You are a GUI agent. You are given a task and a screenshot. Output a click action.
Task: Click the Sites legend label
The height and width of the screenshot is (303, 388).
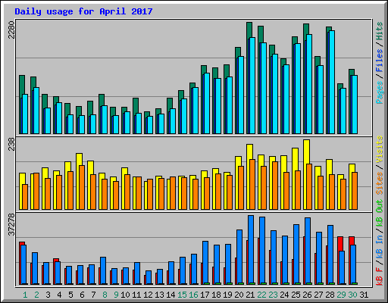point(380,183)
